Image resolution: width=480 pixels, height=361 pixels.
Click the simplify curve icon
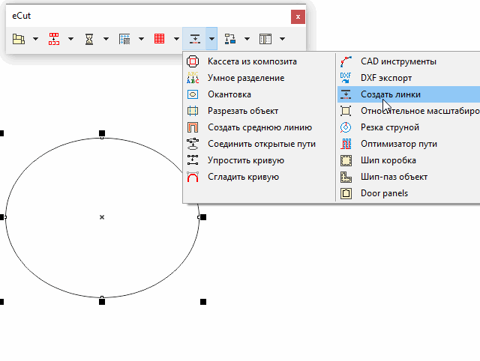point(193,160)
